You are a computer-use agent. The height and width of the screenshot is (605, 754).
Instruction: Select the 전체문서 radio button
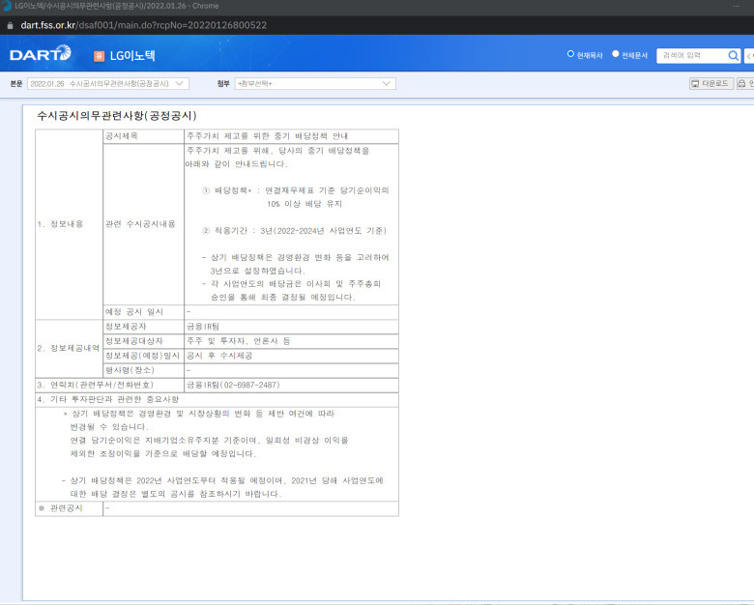[x=616, y=54]
